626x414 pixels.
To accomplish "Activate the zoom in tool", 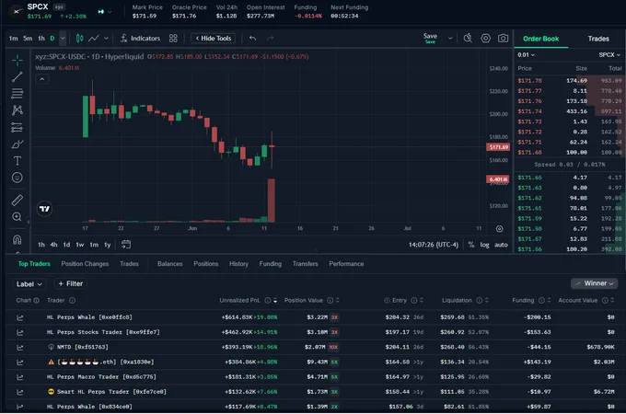I will pos(17,216).
